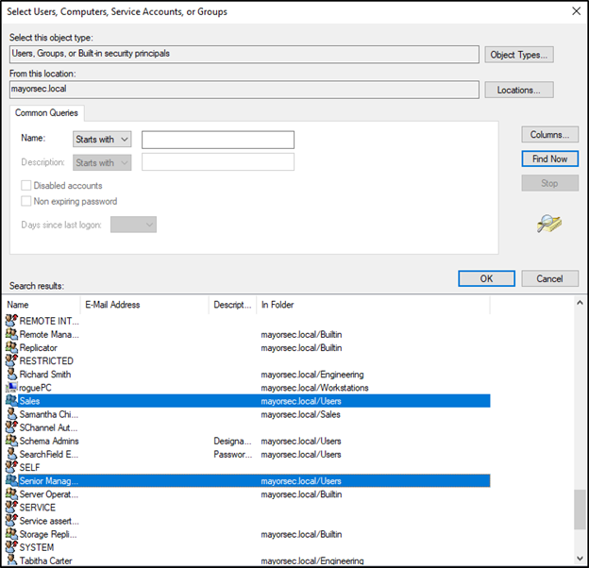
Task: Click into the Name text field
Action: [218, 140]
